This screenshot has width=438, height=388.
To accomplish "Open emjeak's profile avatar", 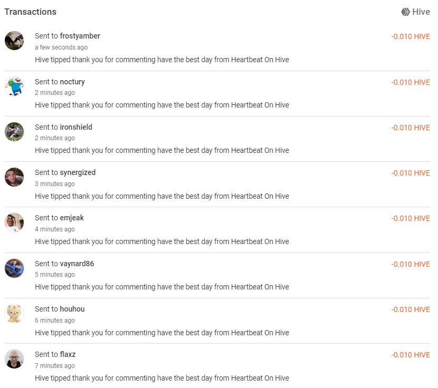I will pos(14,222).
